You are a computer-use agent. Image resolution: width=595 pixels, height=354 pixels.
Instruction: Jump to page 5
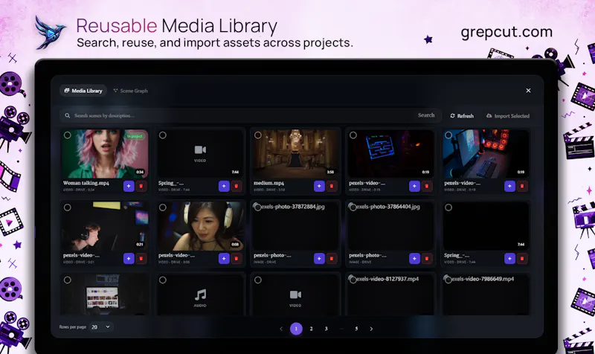click(x=356, y=329)
